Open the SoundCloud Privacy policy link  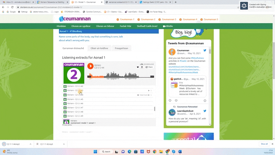67,125
